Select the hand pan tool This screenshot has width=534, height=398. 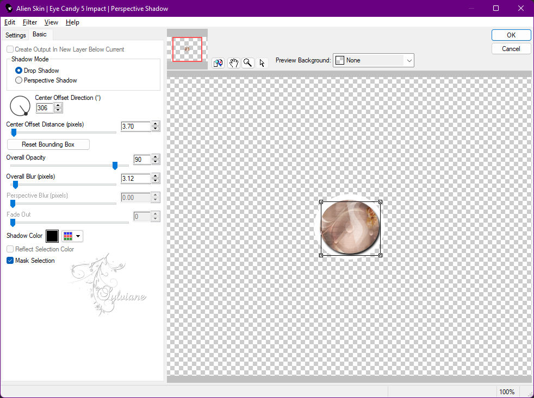point(233,63)
